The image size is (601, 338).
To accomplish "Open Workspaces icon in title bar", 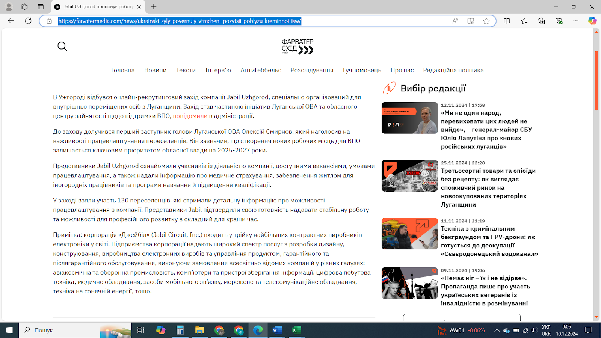I will click(x=24, y=7).
